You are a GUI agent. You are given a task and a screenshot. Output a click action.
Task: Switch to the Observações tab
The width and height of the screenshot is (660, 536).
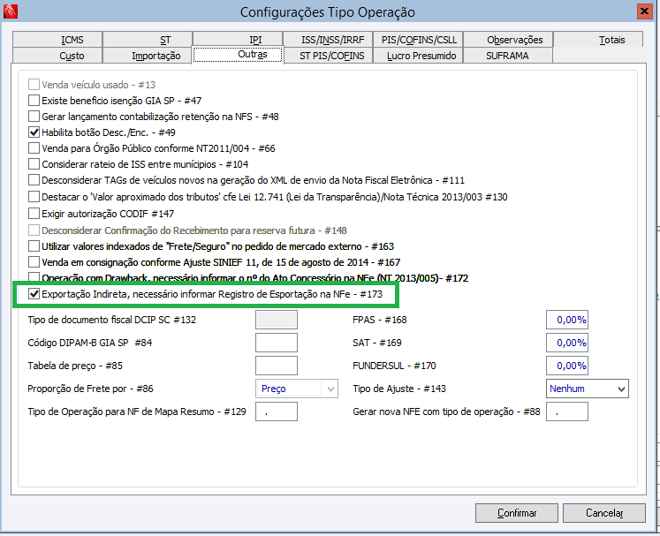508,40
